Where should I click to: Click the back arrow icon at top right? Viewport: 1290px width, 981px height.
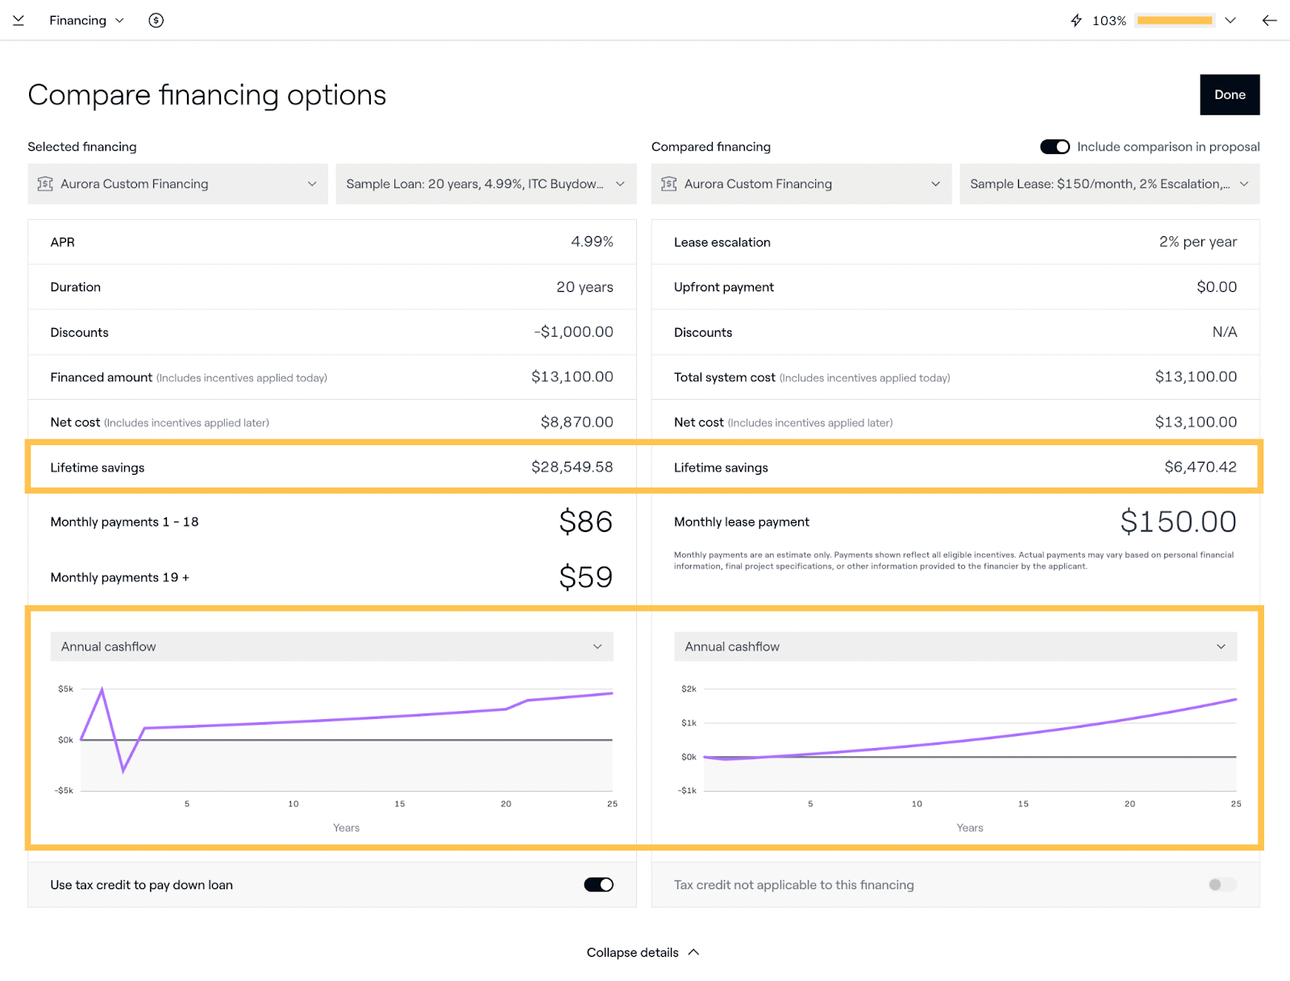click(x=1269, y=20)
